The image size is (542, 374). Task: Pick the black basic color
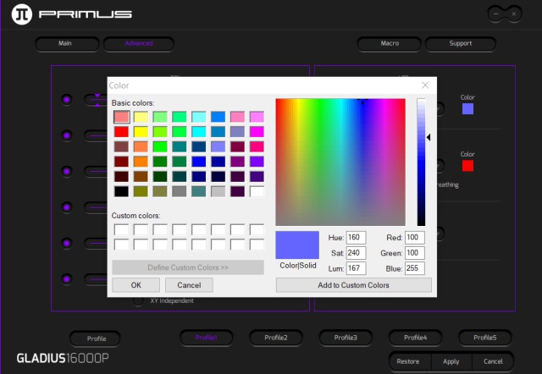[121, 191]
